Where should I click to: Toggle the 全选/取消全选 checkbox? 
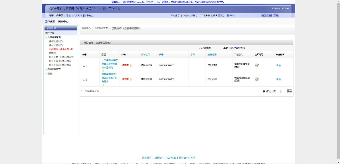pyautogui.click(x=83, y=91)
